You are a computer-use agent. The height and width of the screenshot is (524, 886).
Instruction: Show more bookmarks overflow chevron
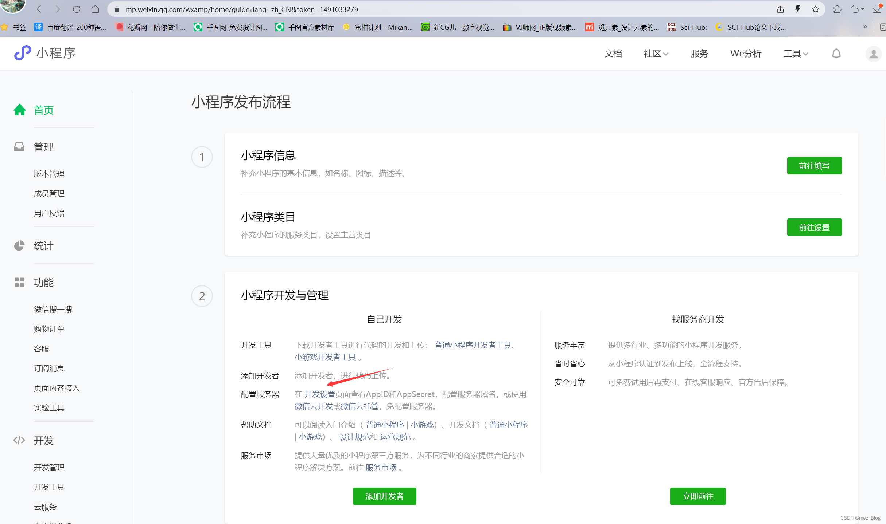pos(865,27)
